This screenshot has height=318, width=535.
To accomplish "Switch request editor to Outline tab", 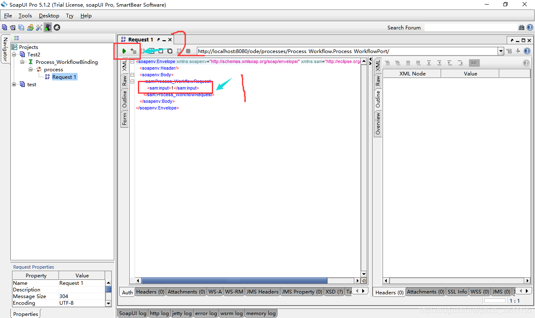I will (x=124, y=100).
